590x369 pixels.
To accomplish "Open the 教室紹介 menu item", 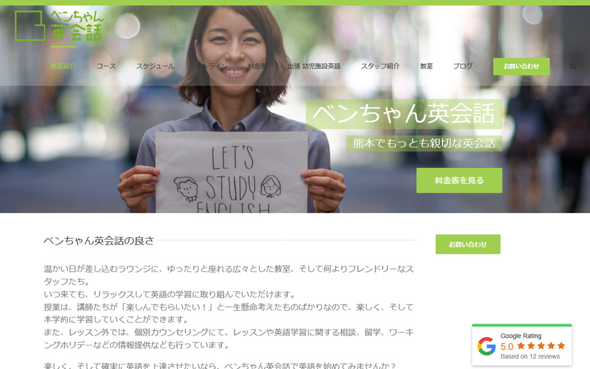I will pyautogui.click(x=63, y=66).
